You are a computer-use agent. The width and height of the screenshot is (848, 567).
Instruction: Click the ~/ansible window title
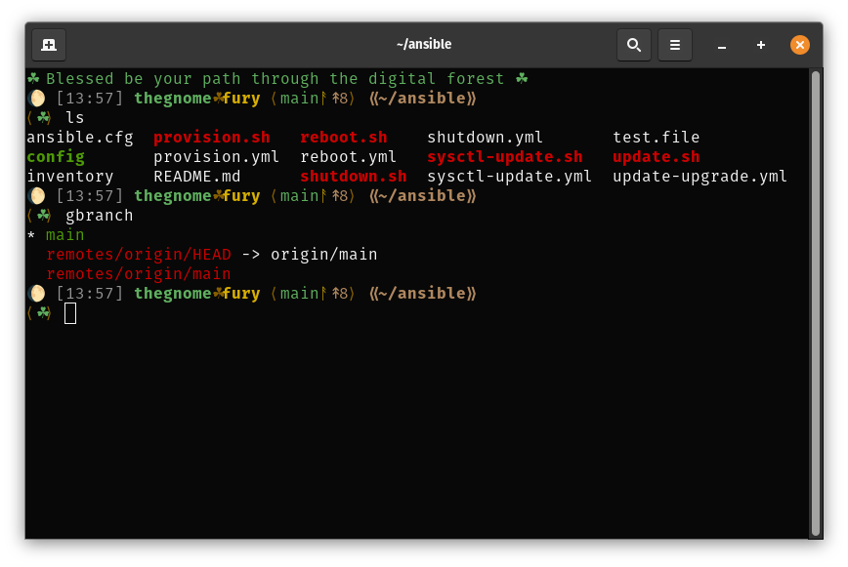point(423,44)
